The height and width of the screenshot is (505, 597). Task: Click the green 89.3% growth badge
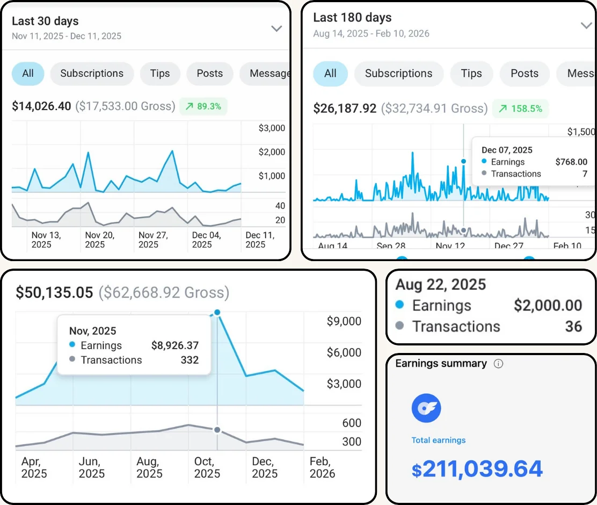203,106
